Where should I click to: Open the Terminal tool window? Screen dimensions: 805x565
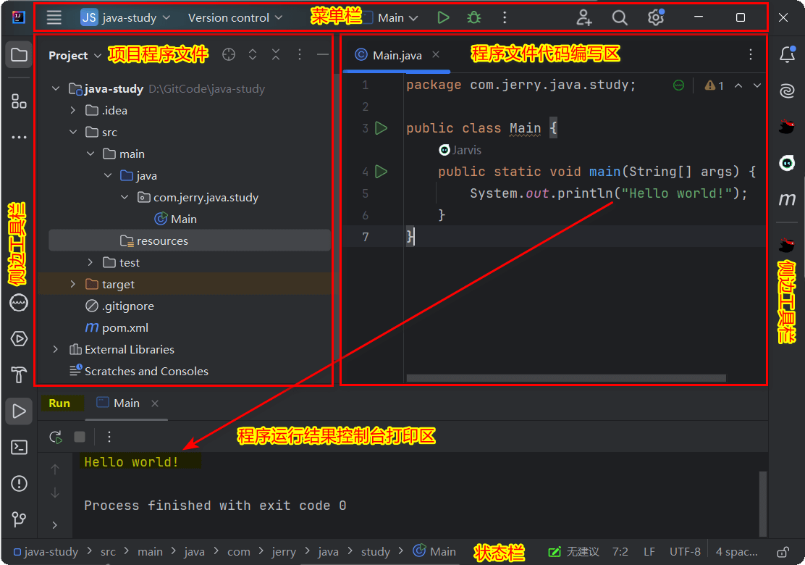[x=19, y=447]
